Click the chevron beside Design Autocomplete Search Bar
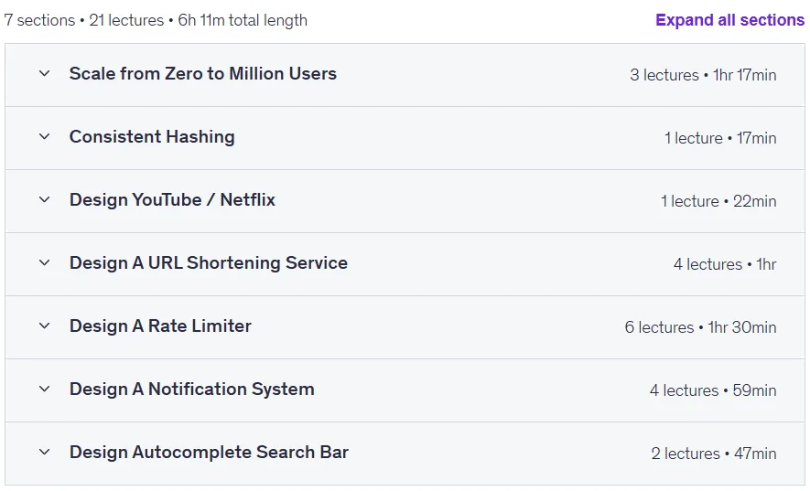Viewport: 810px width, 491px height. pyautogui.click(x=45, y=452)
